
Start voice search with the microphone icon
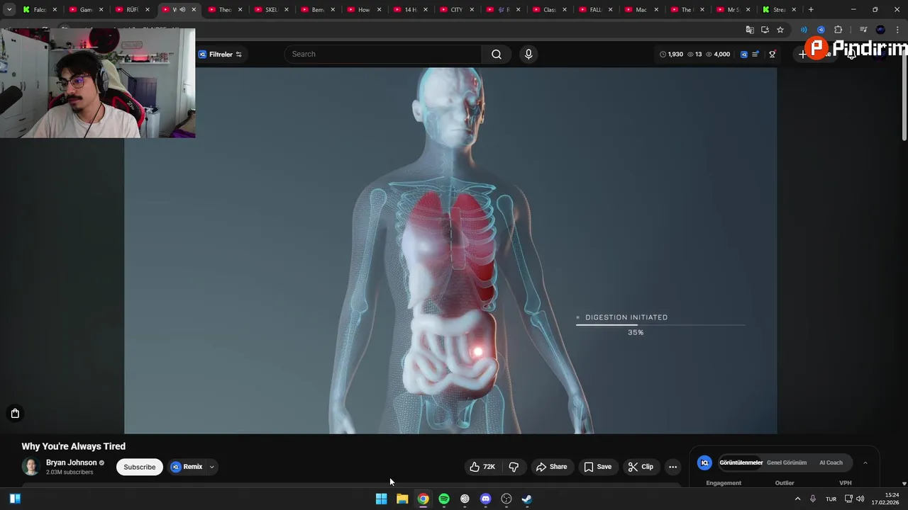click(528, 55)
